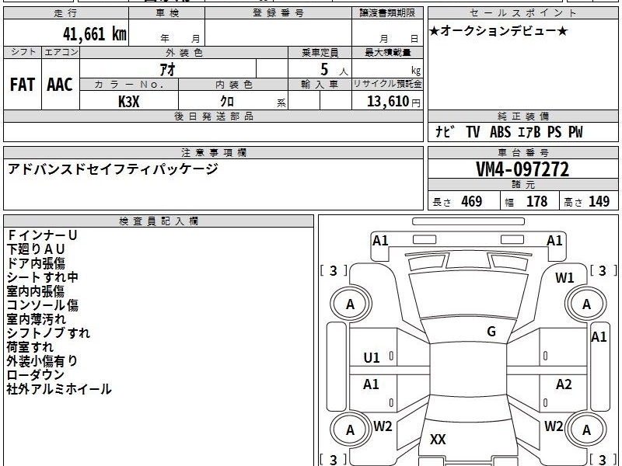This screenshot has height=466, width=622.
Task: Click the height value 149
Action: pyautogui.click(x=599, y=201)
